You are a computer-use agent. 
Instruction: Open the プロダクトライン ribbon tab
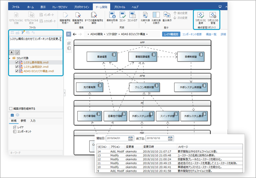[x=81, y=7]
